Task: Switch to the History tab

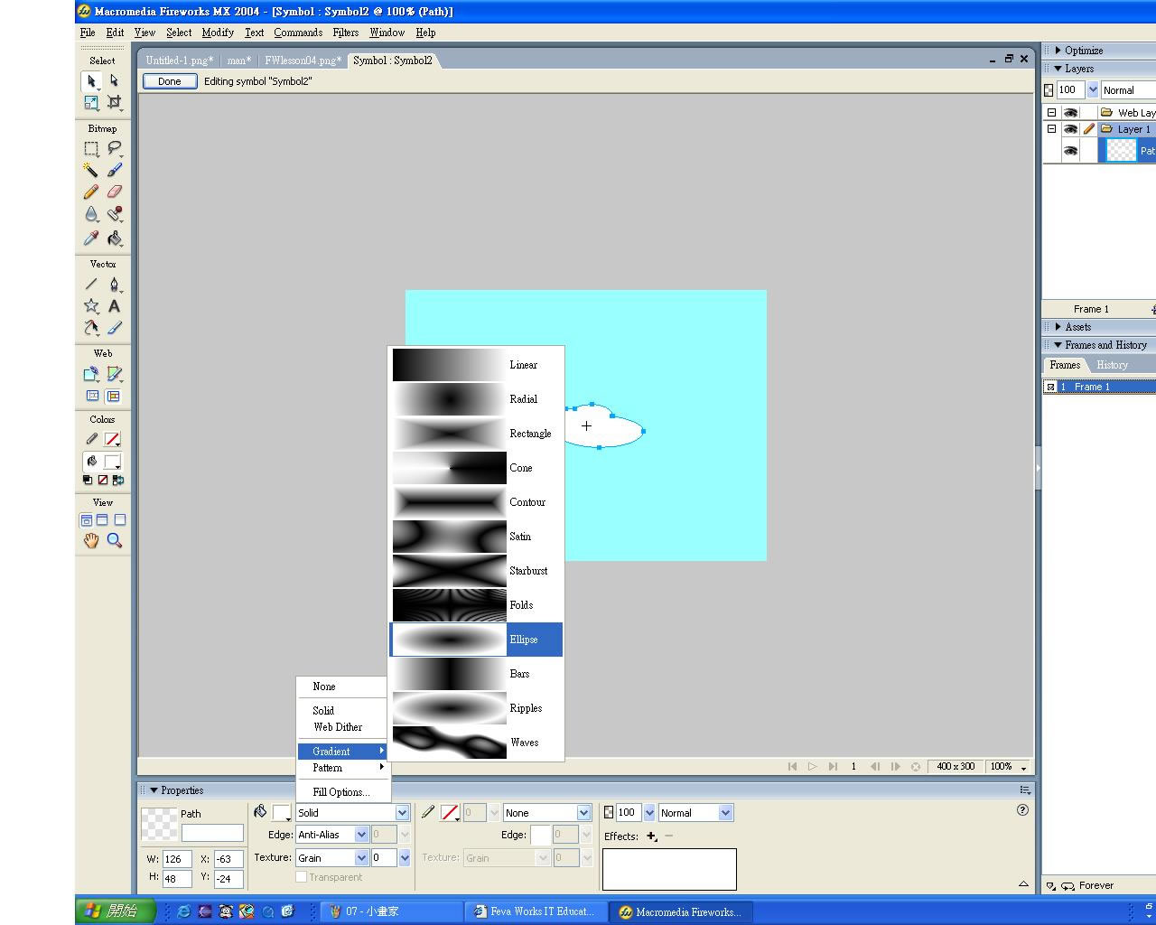Action: click(1112, 365)
